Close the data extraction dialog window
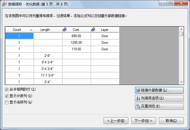Viewport: 190px width, 130px height. tap(181, 3)
